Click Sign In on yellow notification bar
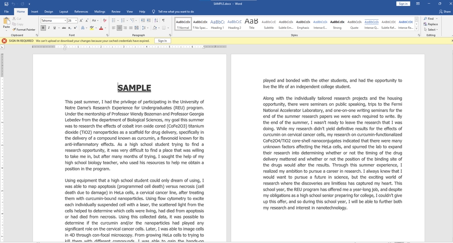The height and width of the screenshot is (243, 453). [162, 41]
